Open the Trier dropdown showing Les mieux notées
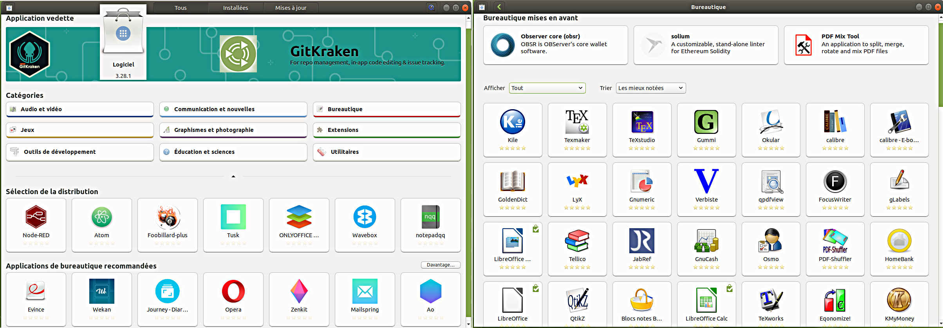 [x=650, y=88]
